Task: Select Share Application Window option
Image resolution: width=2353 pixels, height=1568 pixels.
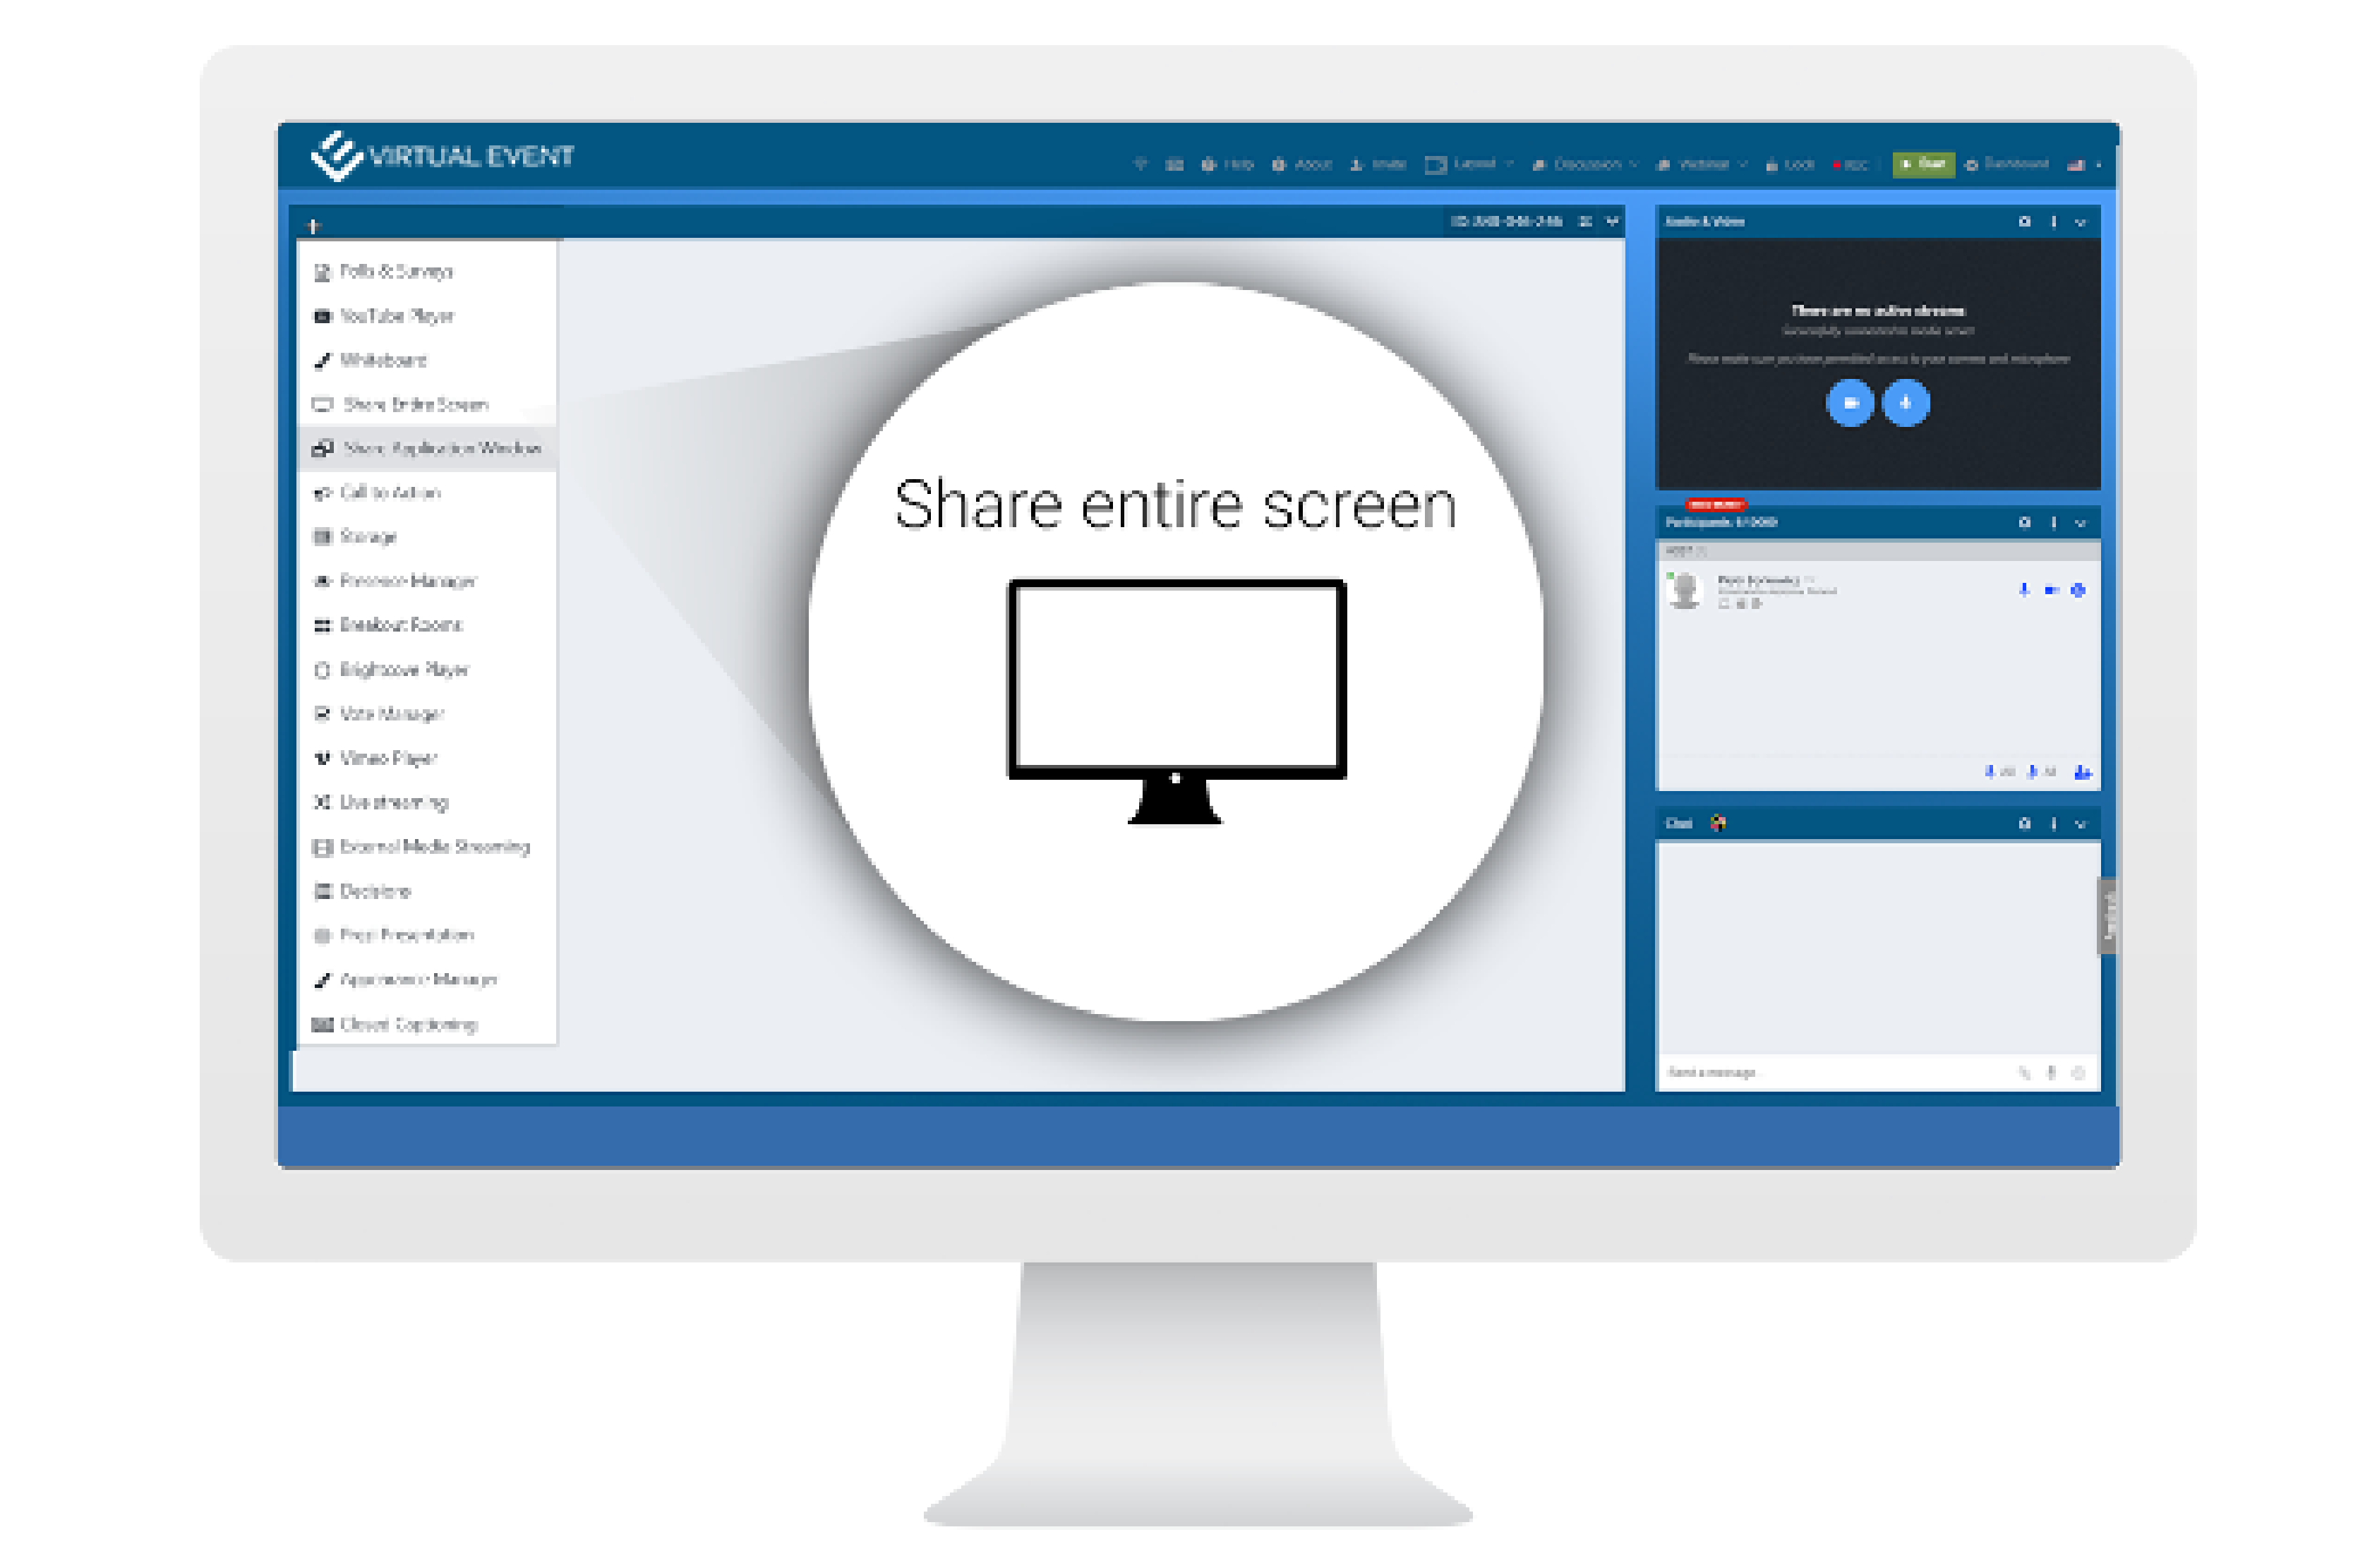Action: [427, 448]
